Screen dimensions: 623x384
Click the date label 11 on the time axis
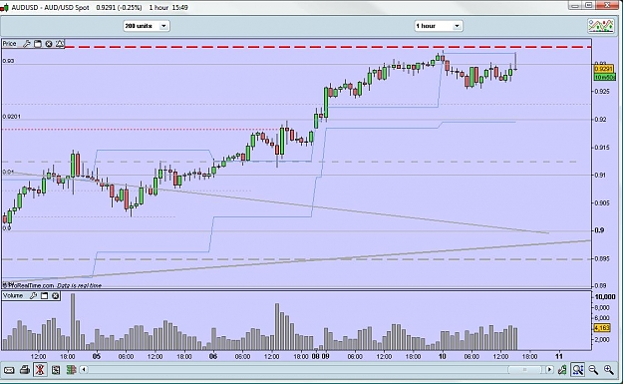pos(559,357)
